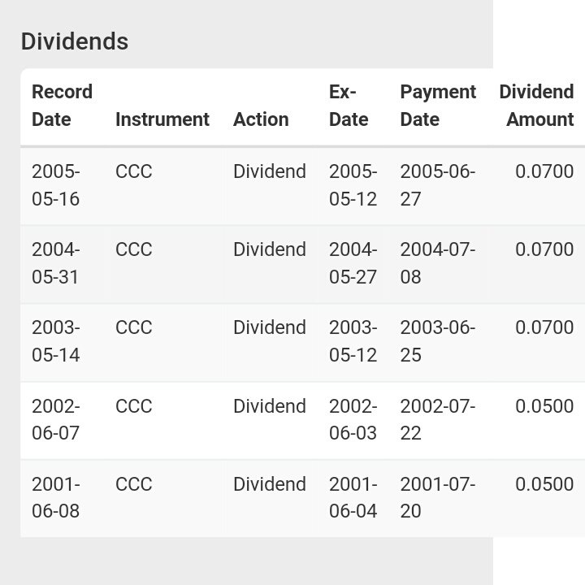585x585 pixels.
Task: Click the Dividend Amount column header
Action: (x=536, y=106)
